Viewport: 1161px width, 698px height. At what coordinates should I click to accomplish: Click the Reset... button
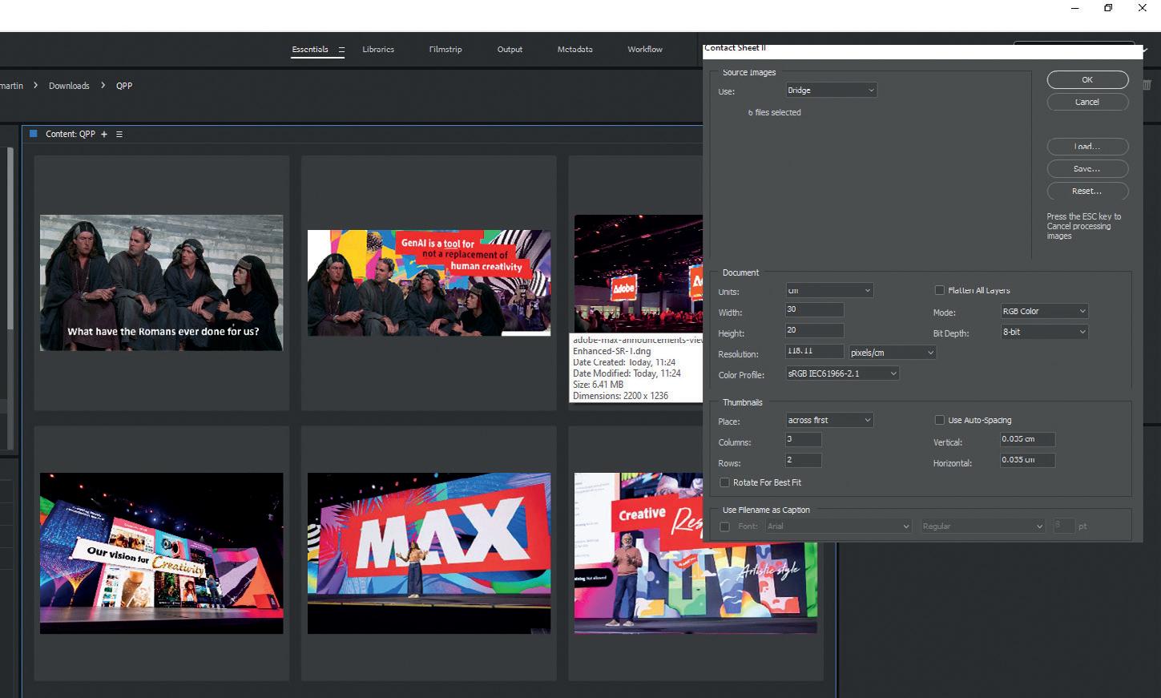(x=1087, y=192)
